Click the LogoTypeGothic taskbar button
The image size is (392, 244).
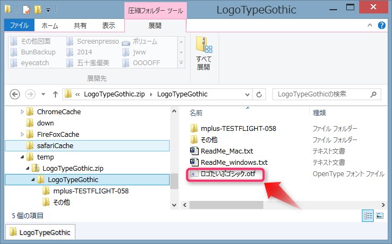(40, 232)
